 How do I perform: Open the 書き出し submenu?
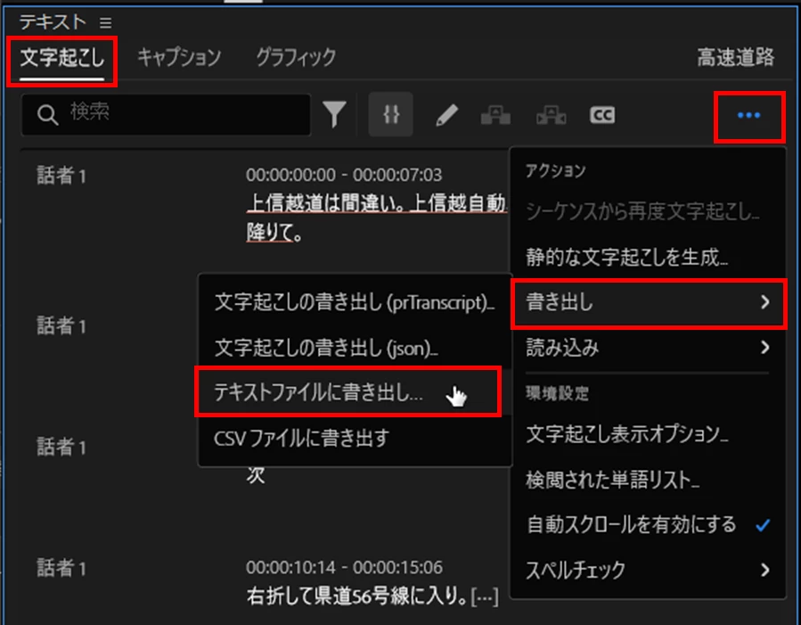(648, 302)
